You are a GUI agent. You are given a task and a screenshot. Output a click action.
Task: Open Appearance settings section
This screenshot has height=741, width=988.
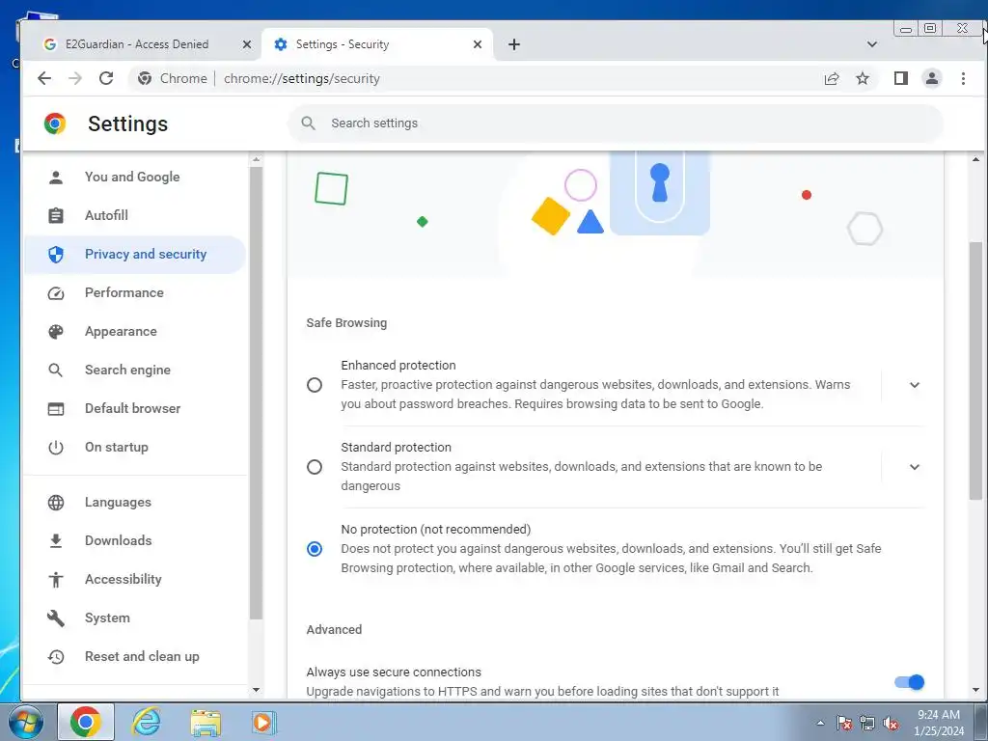pos(134,332)
